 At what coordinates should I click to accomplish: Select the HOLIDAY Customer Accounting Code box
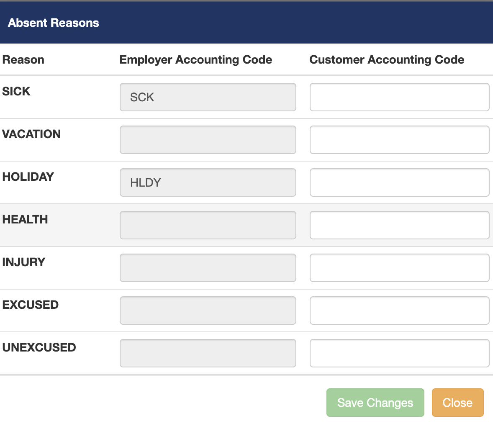point(399,182)
